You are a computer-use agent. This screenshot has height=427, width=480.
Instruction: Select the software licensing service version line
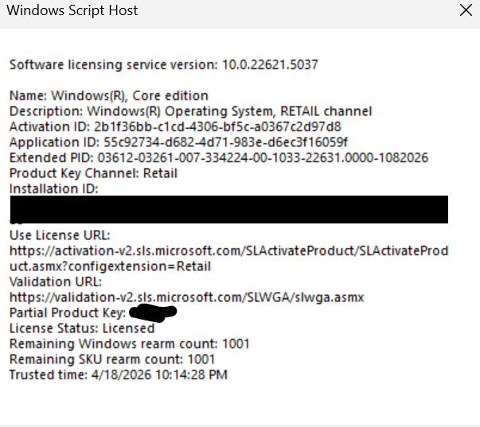pyautogui.click(x=164, y=64)
